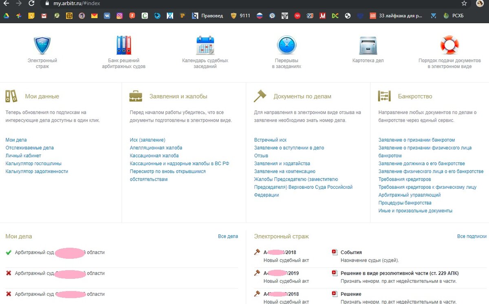Click the lifebuoy Порядок подачи документов icon
Image resolution: width=489 pixels, height=304 pixels.
click(449, 45)
